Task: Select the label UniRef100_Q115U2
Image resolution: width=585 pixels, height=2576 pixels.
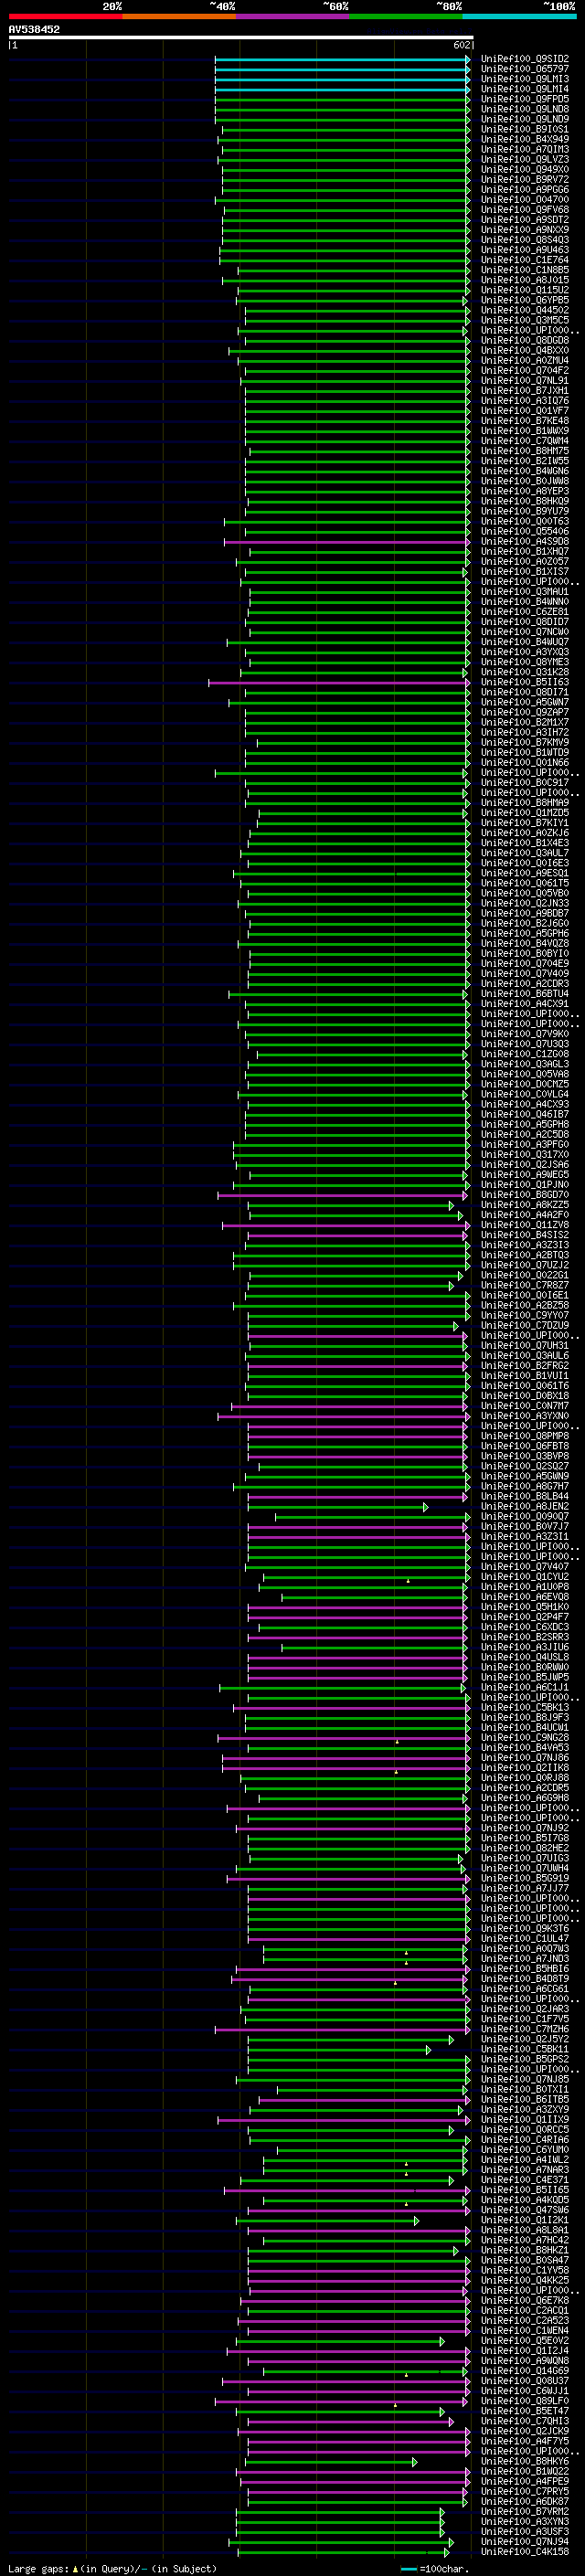Action: click(525, 290)
